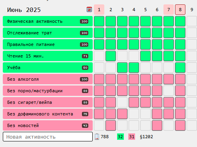Toggle Учёба cell for day 5
The image size is (197, 147).
tap(145, 68)
